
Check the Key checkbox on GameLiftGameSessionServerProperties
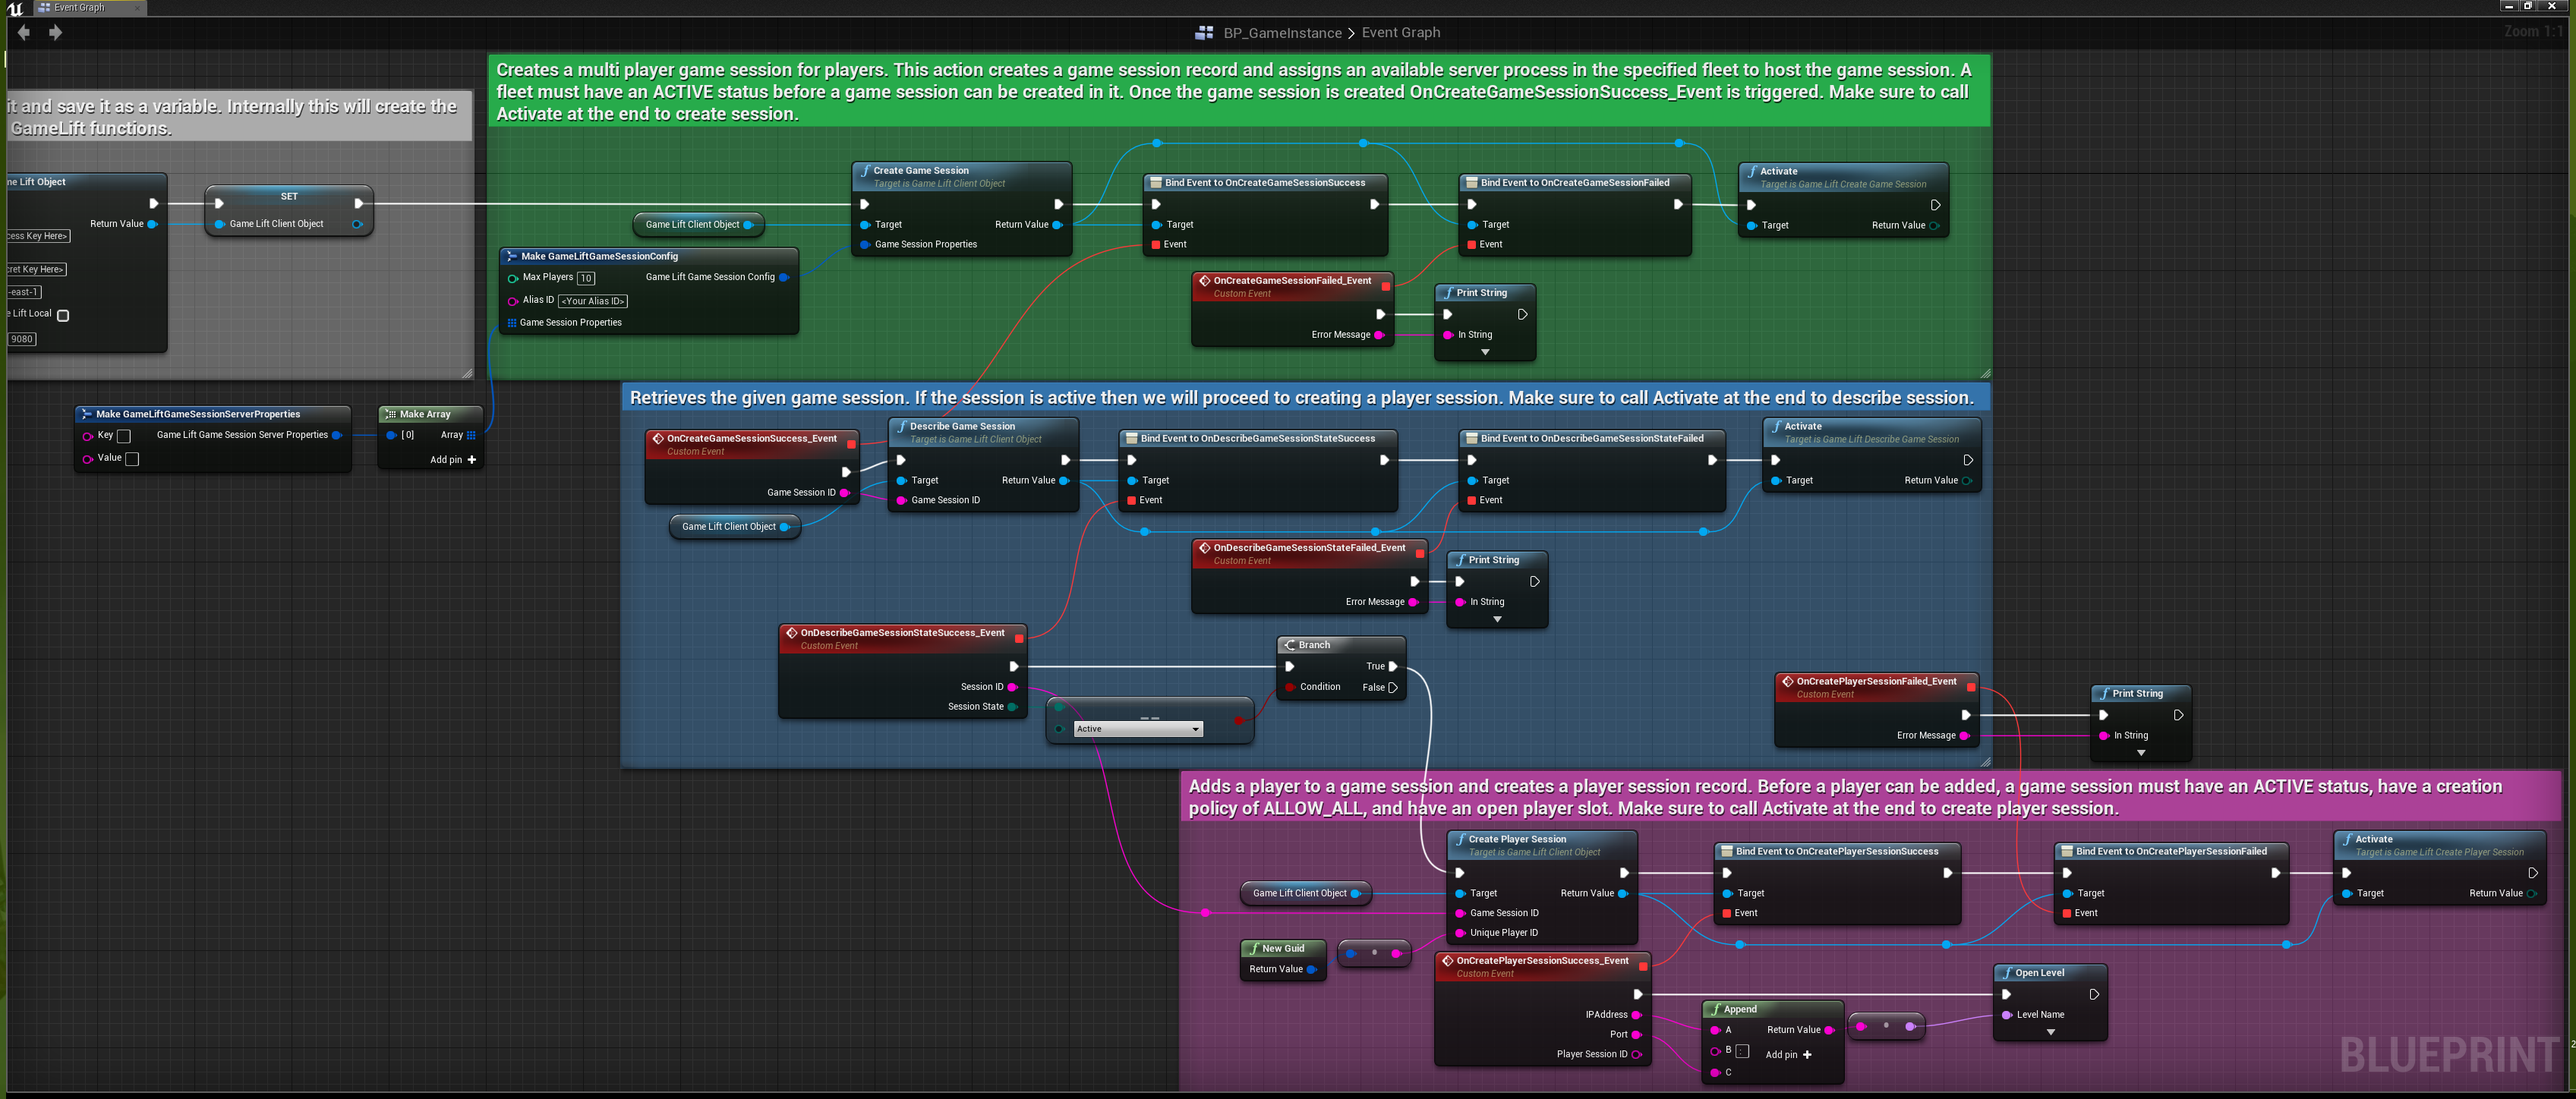[123, 436]
